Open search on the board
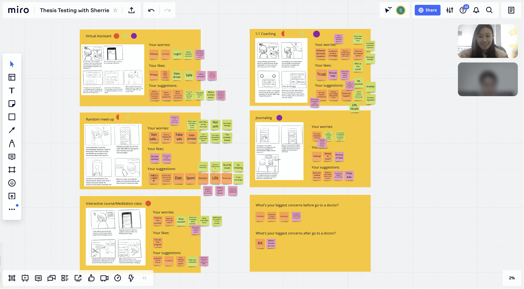The width and height of the screenshot is (524, 289). 489,10
